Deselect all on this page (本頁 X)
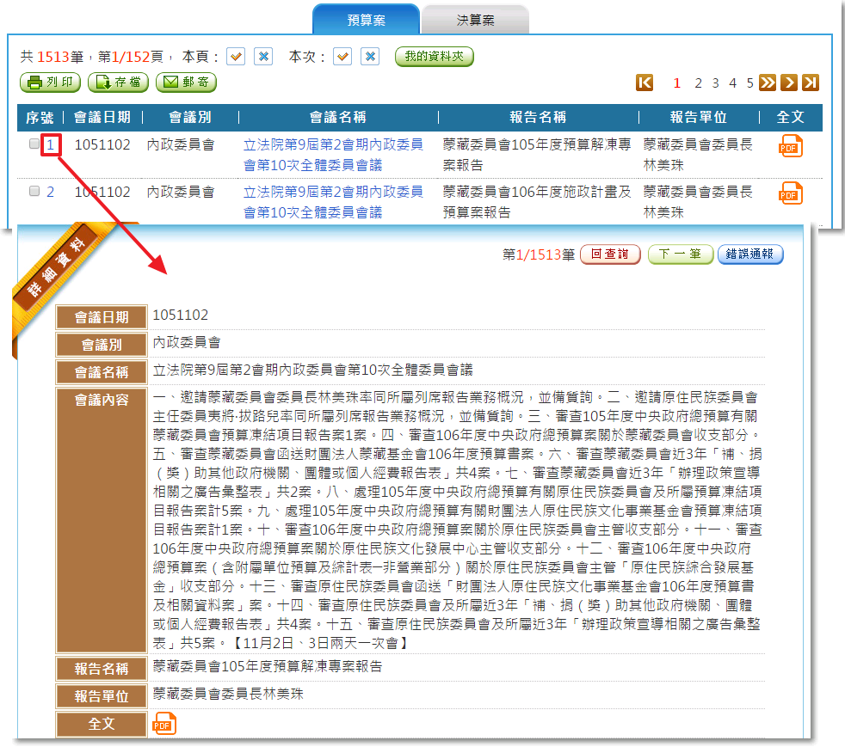The height and width of the screenshot is (753, 845). click(263, 57)
